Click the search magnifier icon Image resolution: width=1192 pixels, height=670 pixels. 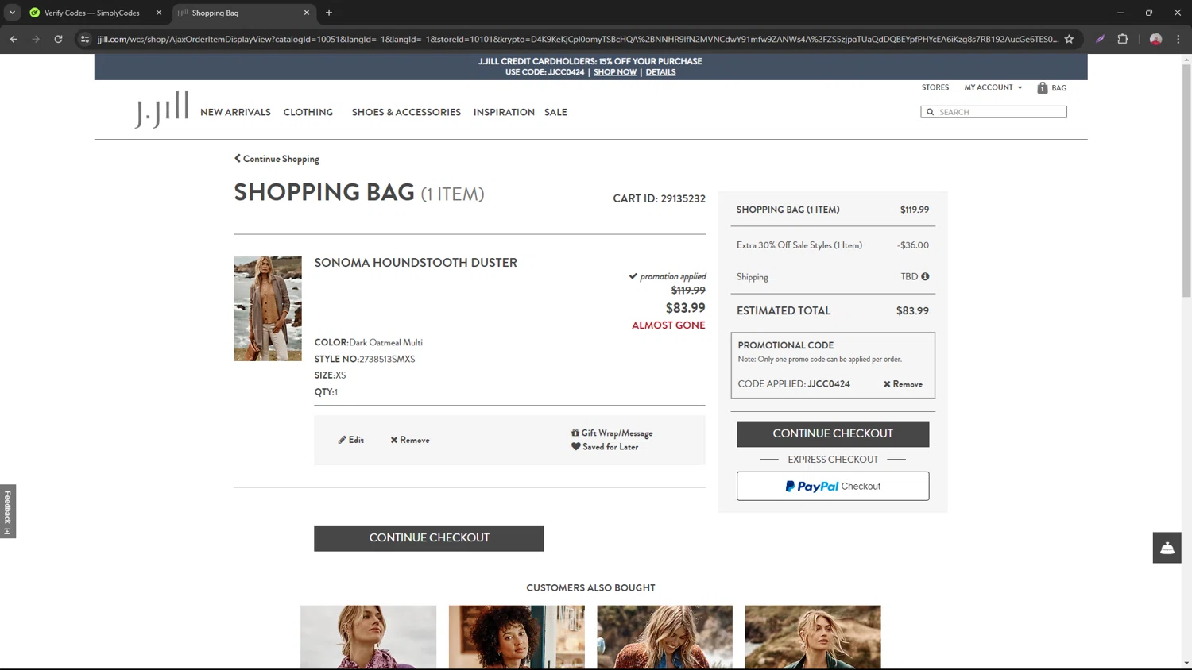pos(930,112)
